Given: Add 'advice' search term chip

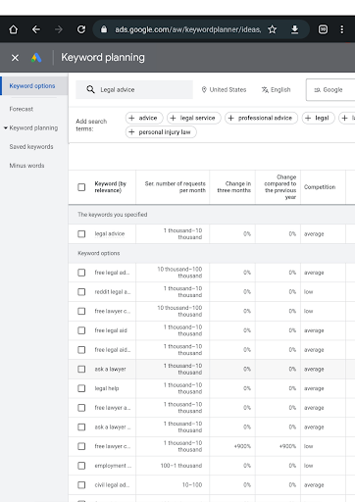Looking at the screenshot, I should pyautogui.click(x=144, y=118).
